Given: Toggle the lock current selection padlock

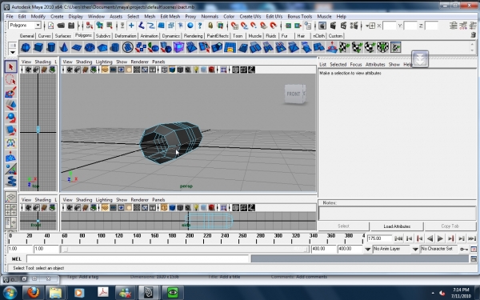Looking at the screenshot, I should point(210,26).
